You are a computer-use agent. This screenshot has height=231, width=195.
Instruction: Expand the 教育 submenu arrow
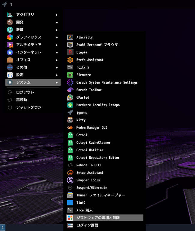click(x=57, y=30)
